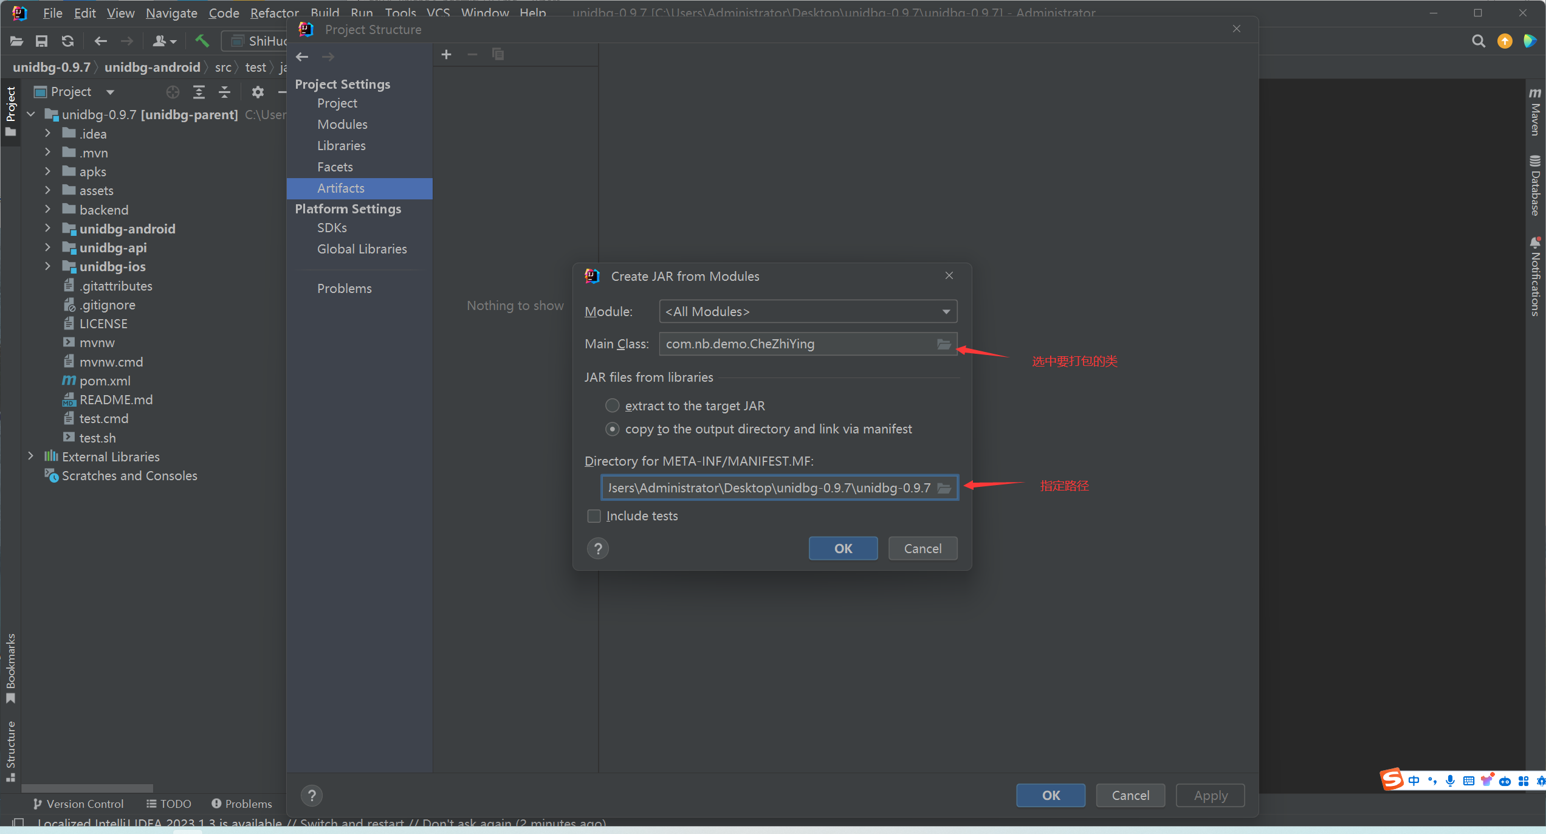Open Problems entry in Project Structure
The image size is (1546, 834).
point(345,289)
